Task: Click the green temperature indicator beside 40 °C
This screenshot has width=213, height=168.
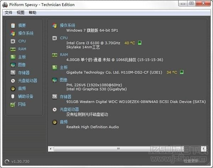Action: tap(140, 43)
